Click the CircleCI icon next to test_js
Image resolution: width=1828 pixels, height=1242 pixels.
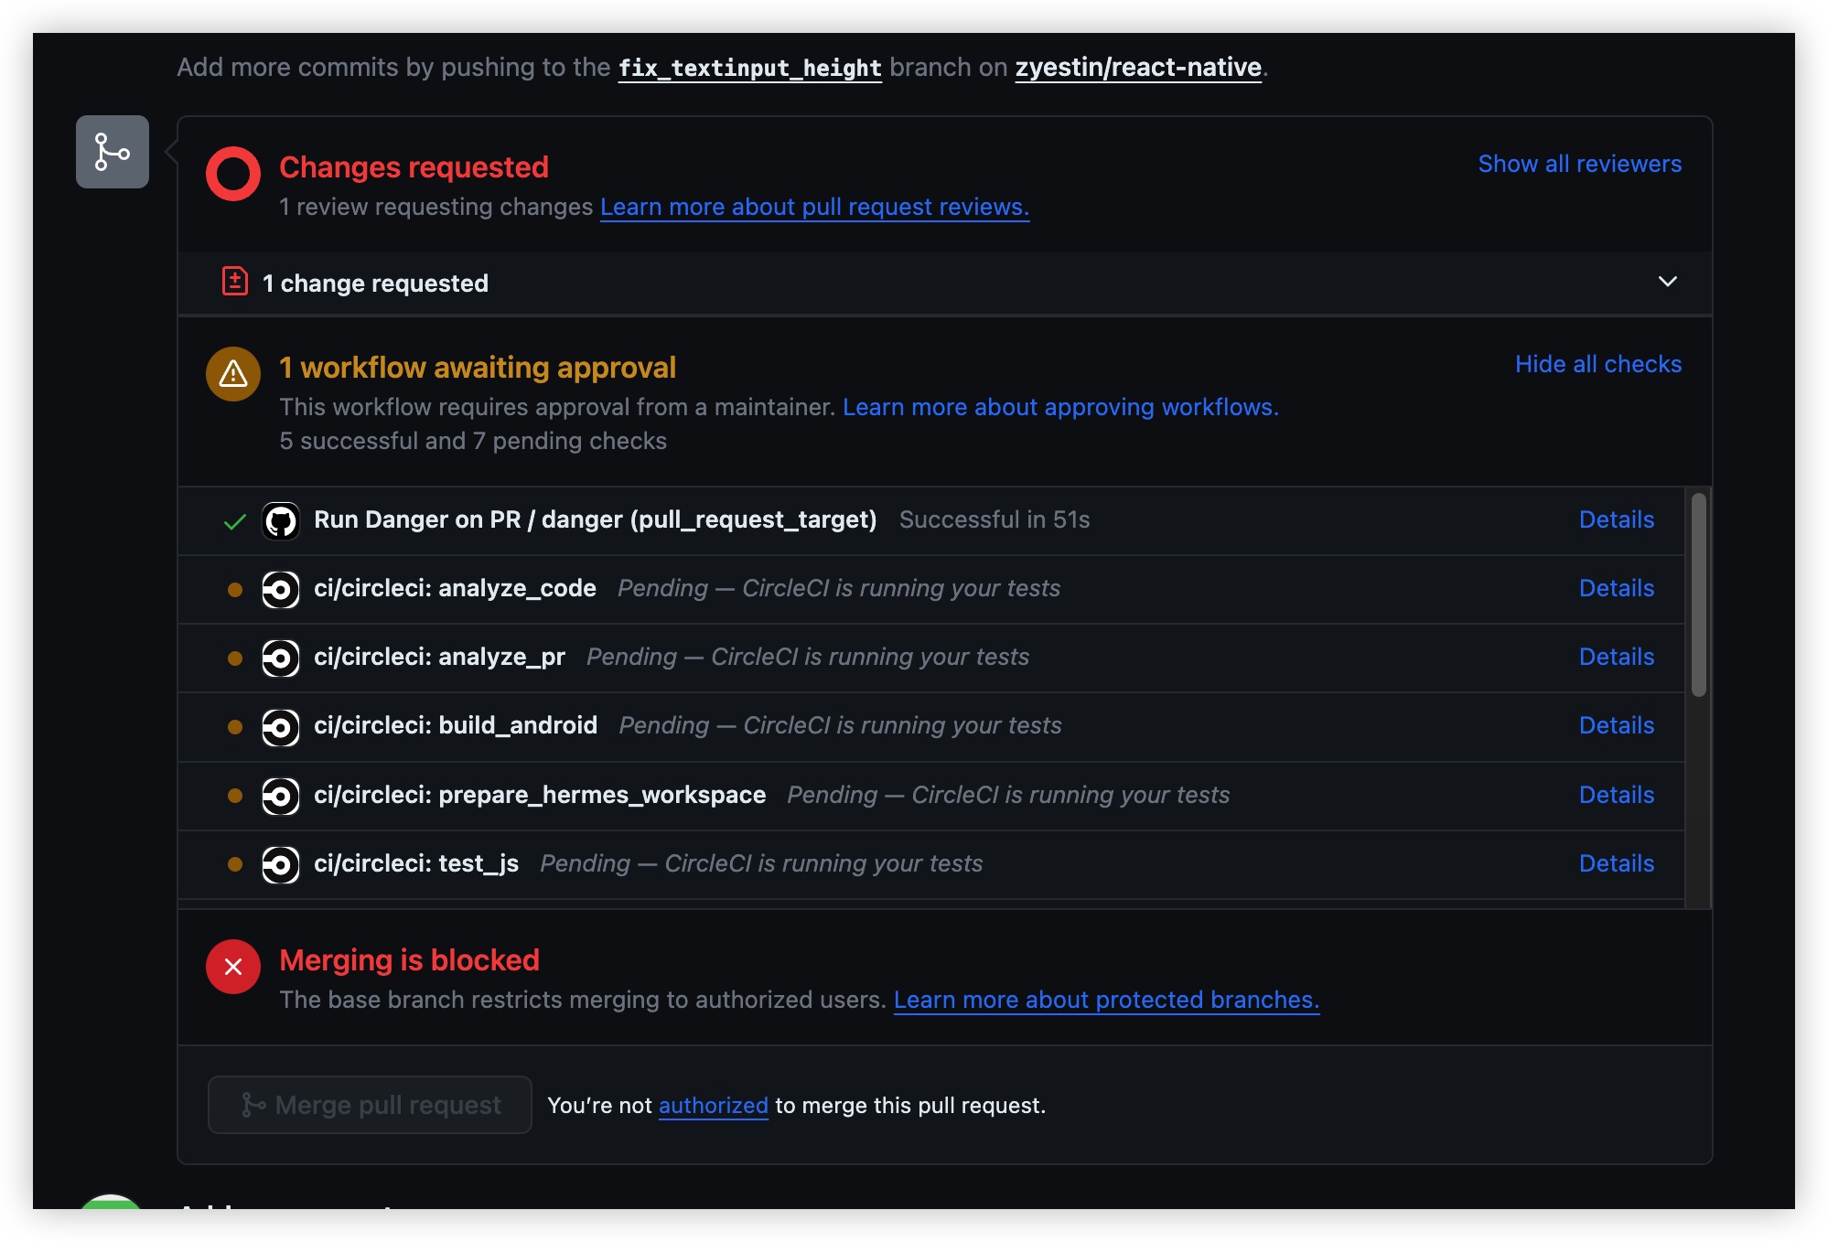click(x=281, y=864)
